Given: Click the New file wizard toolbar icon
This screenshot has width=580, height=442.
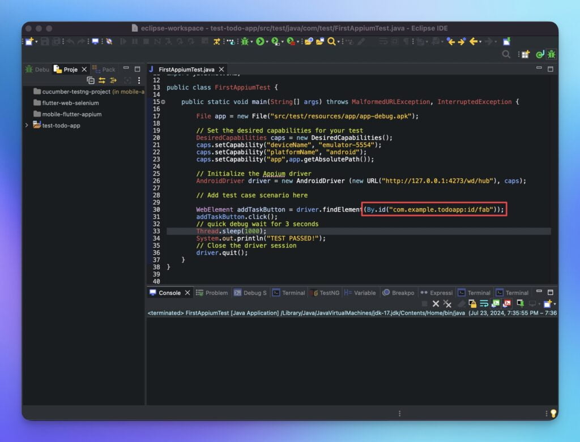Looking at the screenshot, I should click(29, 41).
